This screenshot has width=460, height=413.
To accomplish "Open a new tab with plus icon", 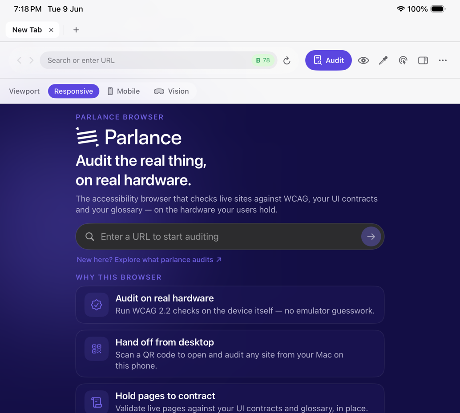I will click(x=76, y=30).
